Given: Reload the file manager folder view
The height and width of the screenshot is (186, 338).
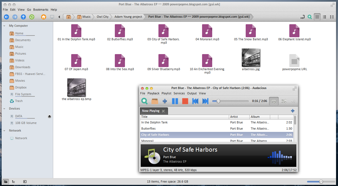Looking at the screenshot, I should 32,17.
